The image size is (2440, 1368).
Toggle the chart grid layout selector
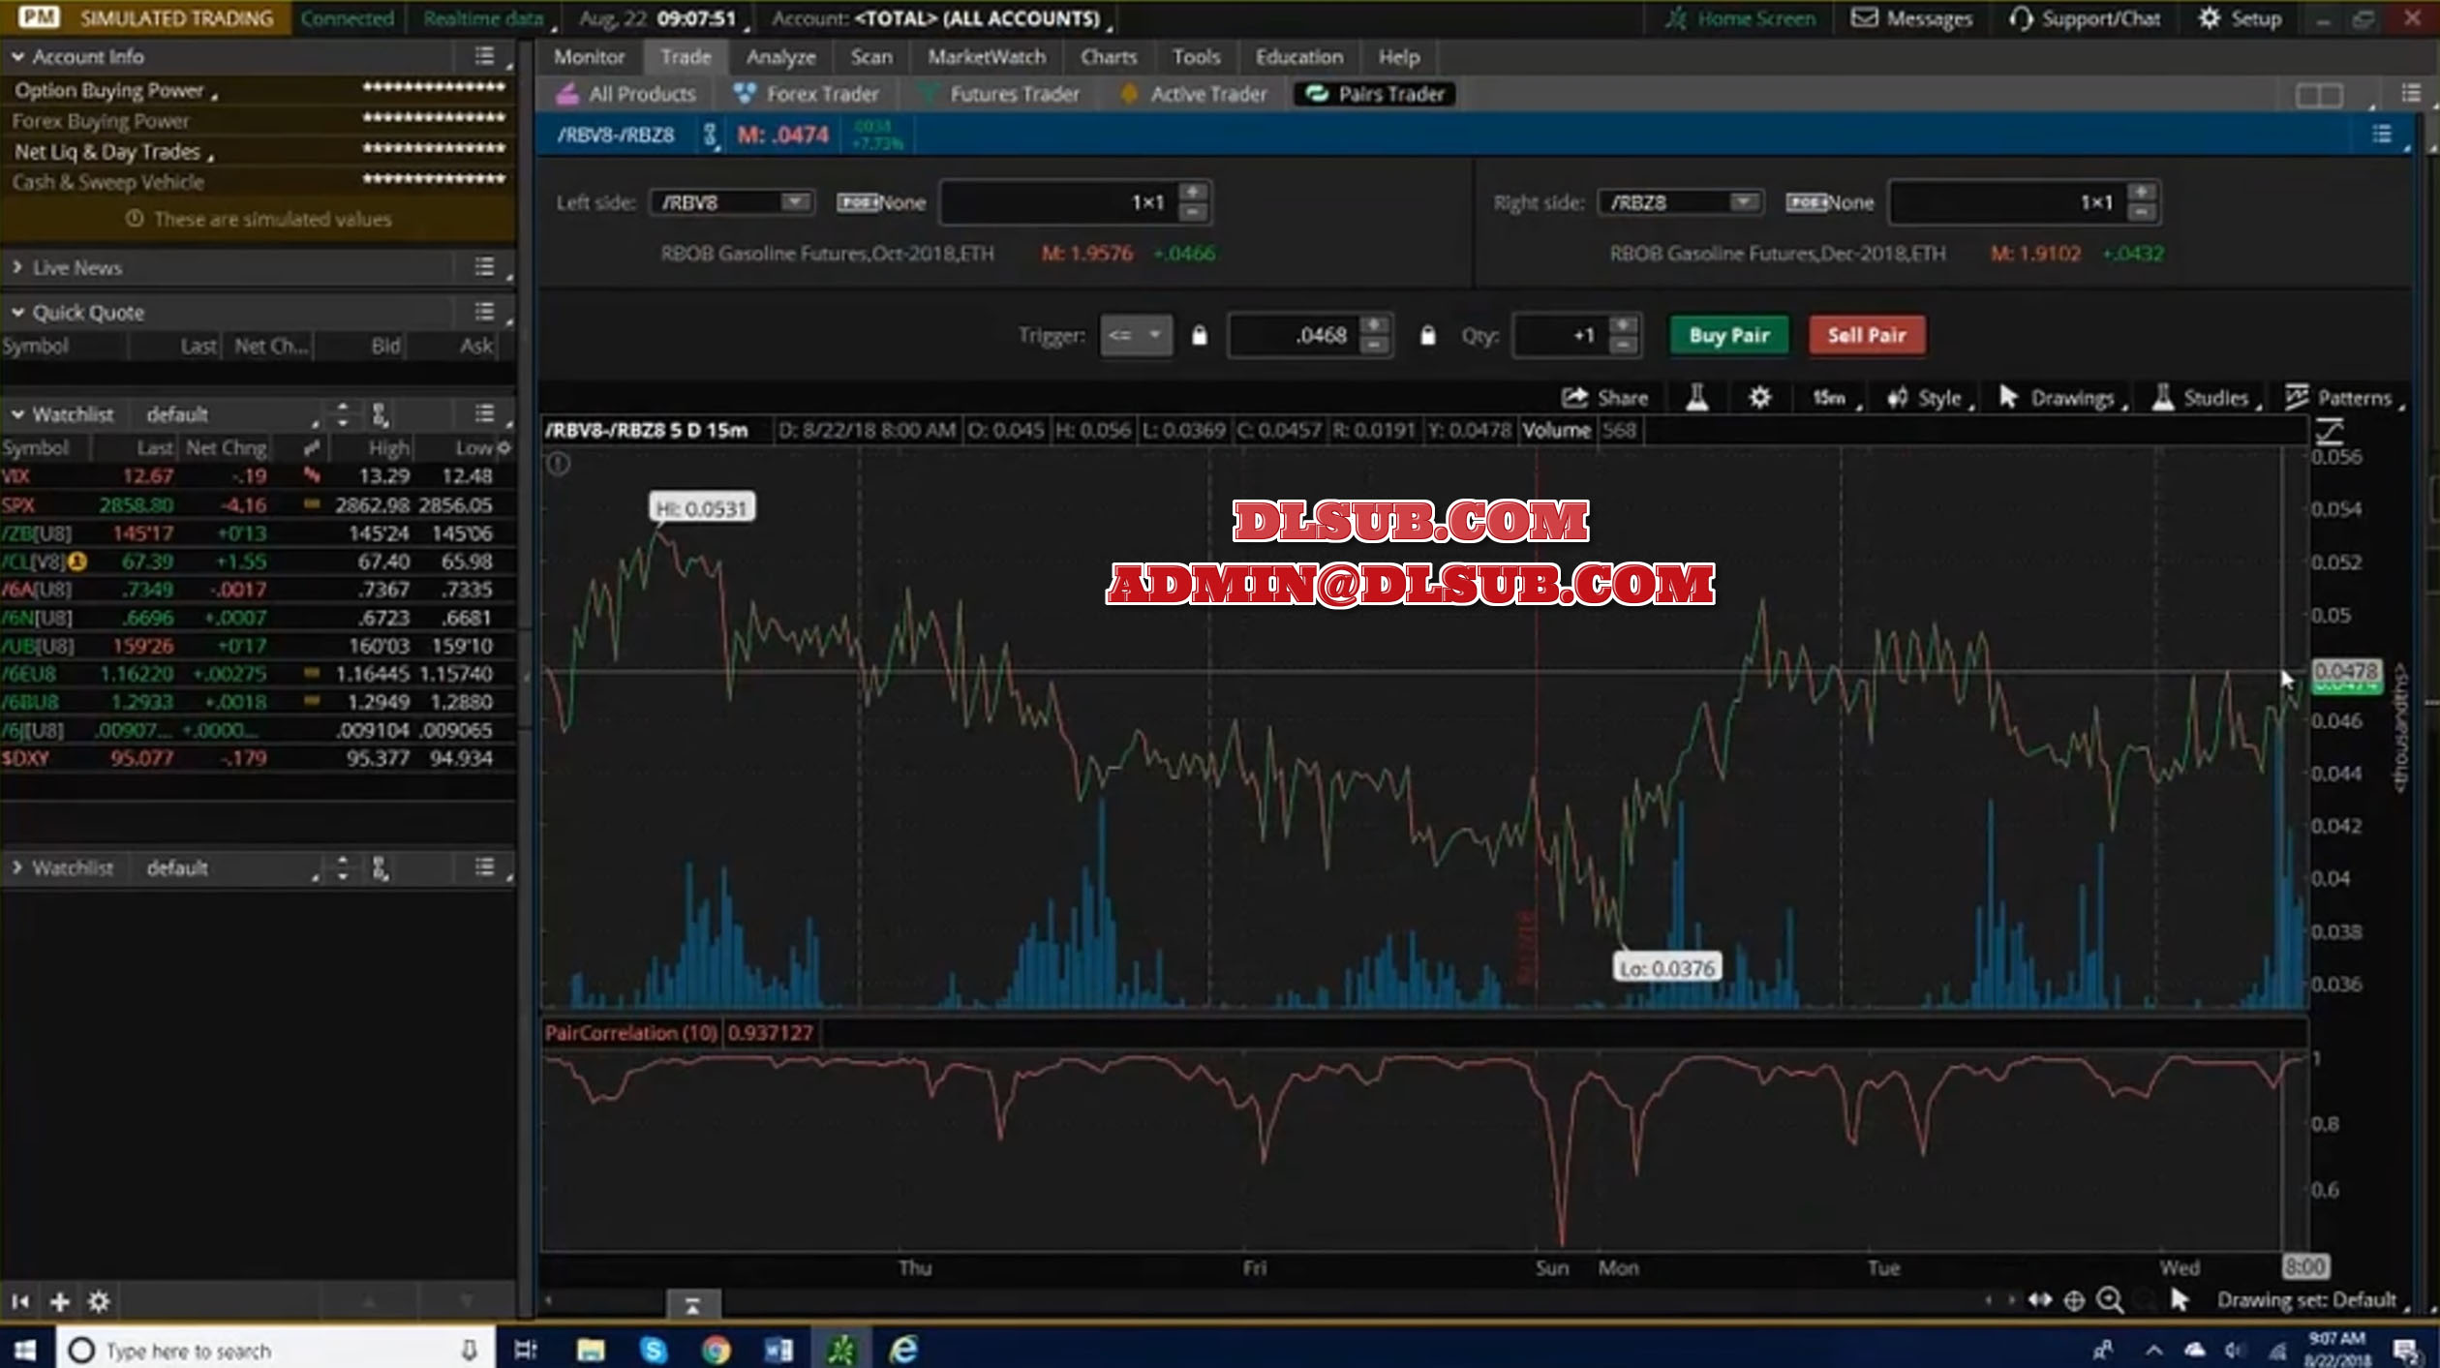pos(2319,95)
